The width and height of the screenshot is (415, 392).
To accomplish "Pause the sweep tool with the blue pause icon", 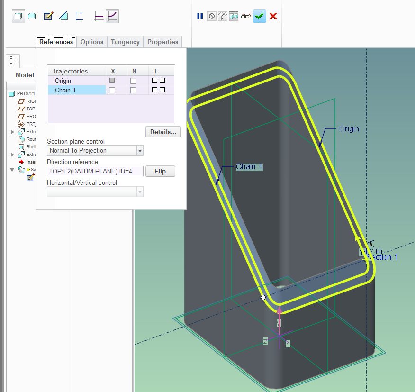I will click(x=200, y=17).
